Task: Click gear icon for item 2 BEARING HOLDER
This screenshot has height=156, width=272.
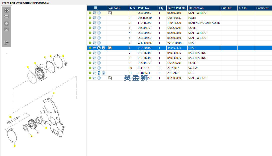Action: pos(90,23)
